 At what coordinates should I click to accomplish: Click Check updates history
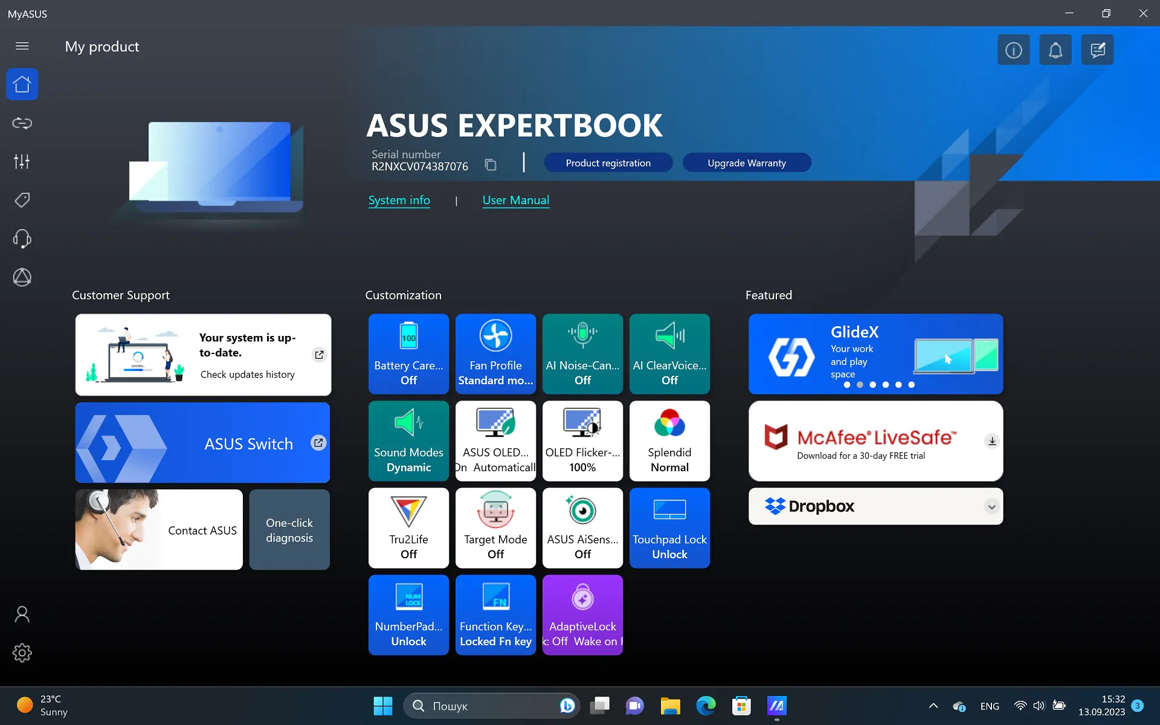(248, 375)
